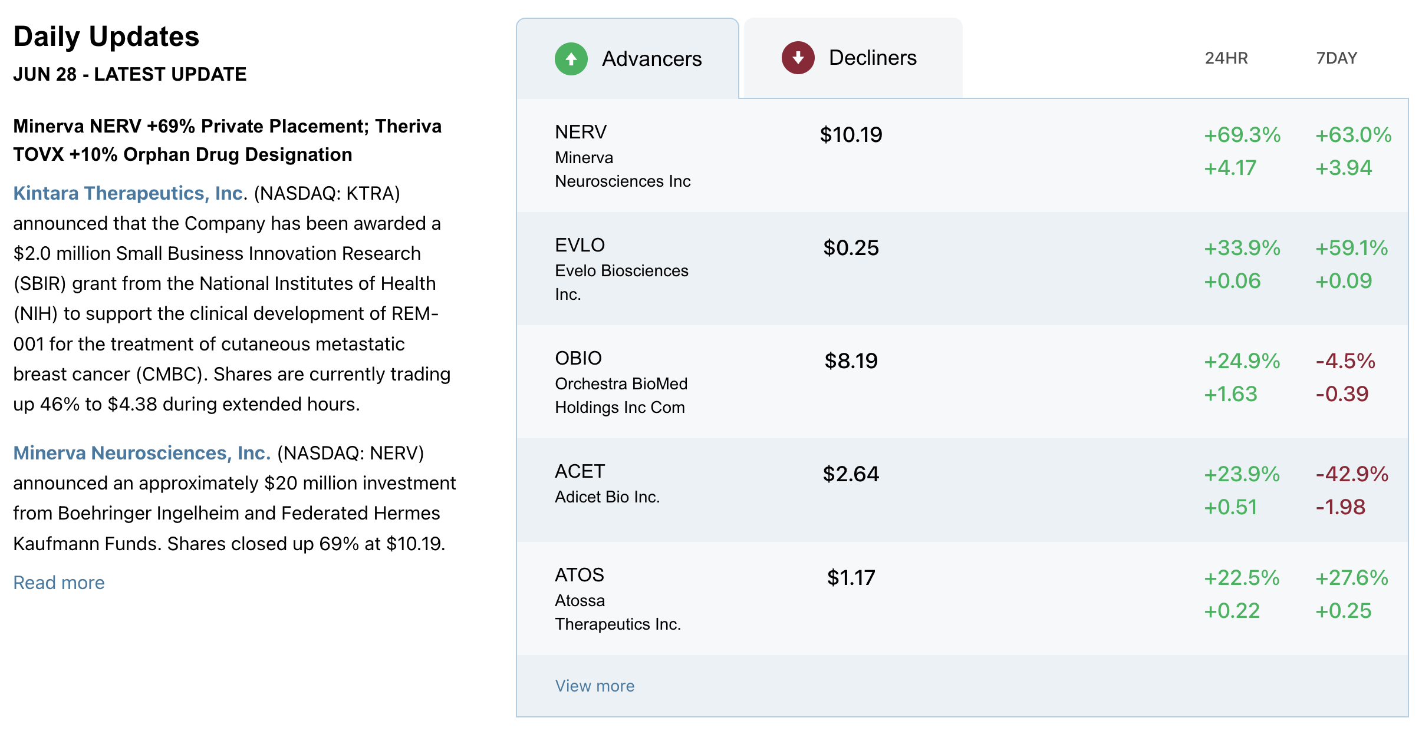Select the NERV ticker symbol
The width and height of the screenshot is (1422, 741).
coord(581,132)
